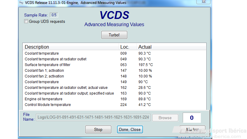Select the Coolant fan 1; activation row
Viewport: 247px width, 139px height.
115,71
